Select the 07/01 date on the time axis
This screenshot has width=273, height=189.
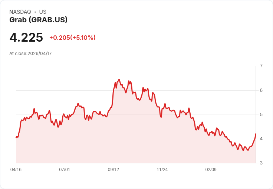65,170
